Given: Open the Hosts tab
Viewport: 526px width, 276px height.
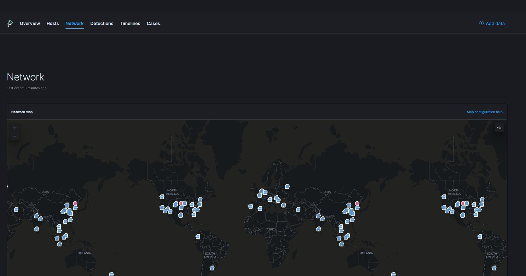Looking at the screenshot, I should (53, 24).
